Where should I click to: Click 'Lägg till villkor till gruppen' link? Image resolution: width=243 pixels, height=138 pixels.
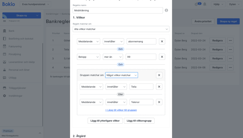click(x=121, y=110)
